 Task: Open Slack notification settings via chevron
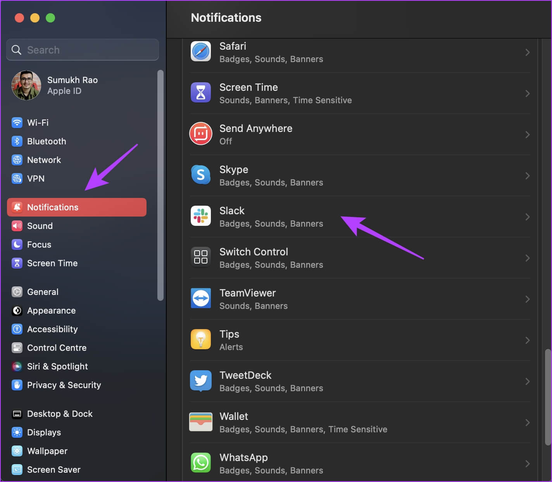(527, 217)
